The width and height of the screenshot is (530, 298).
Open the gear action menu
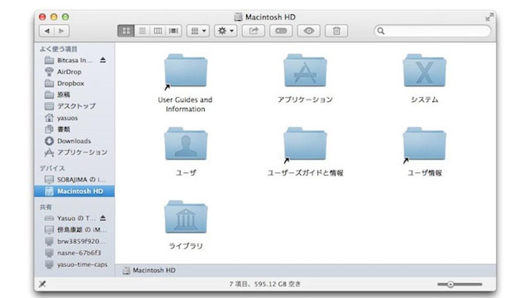[225, 31]
